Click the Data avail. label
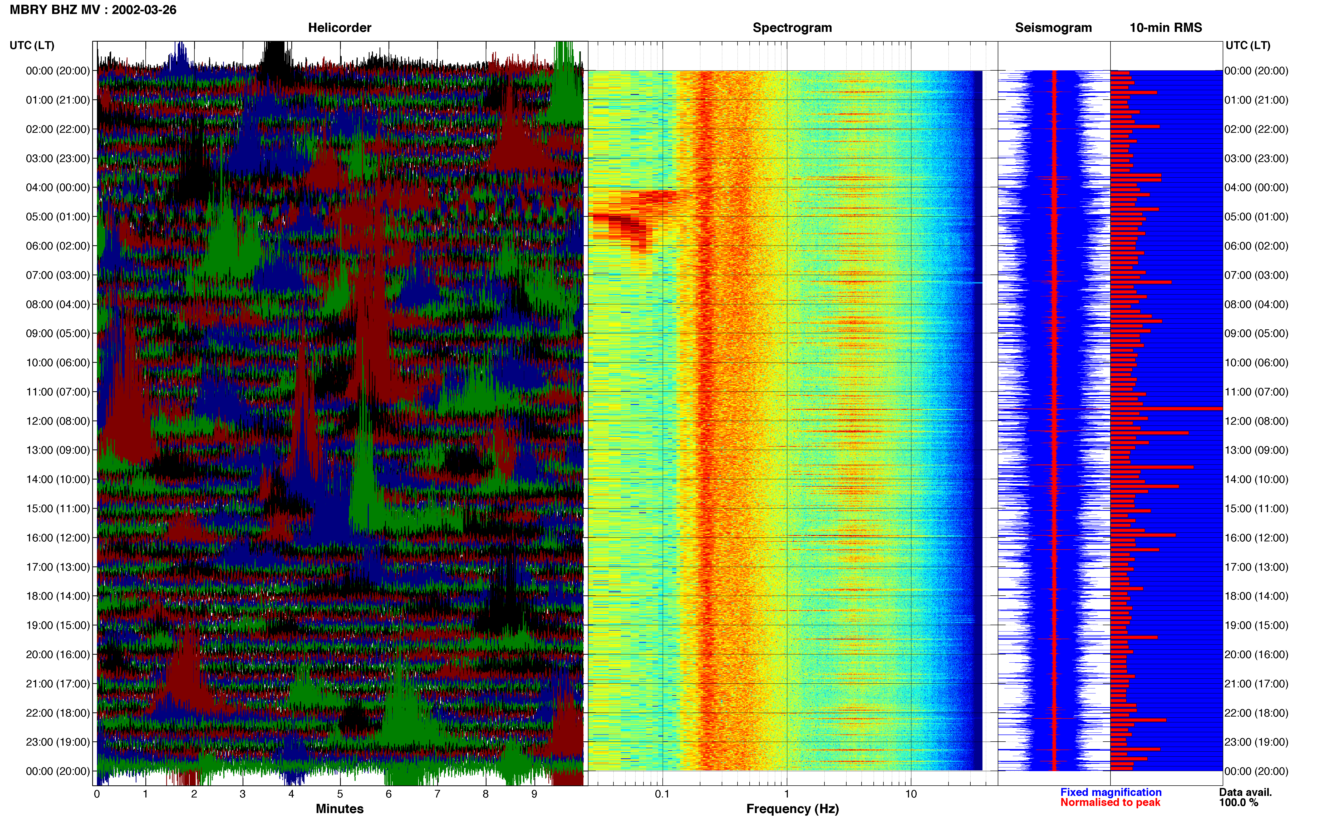 point(1245,792)
